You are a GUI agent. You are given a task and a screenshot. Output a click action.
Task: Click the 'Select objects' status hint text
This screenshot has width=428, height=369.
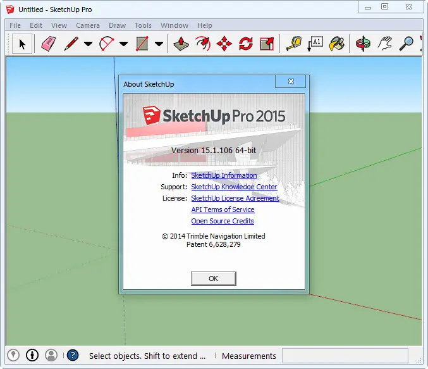[147, 356]
